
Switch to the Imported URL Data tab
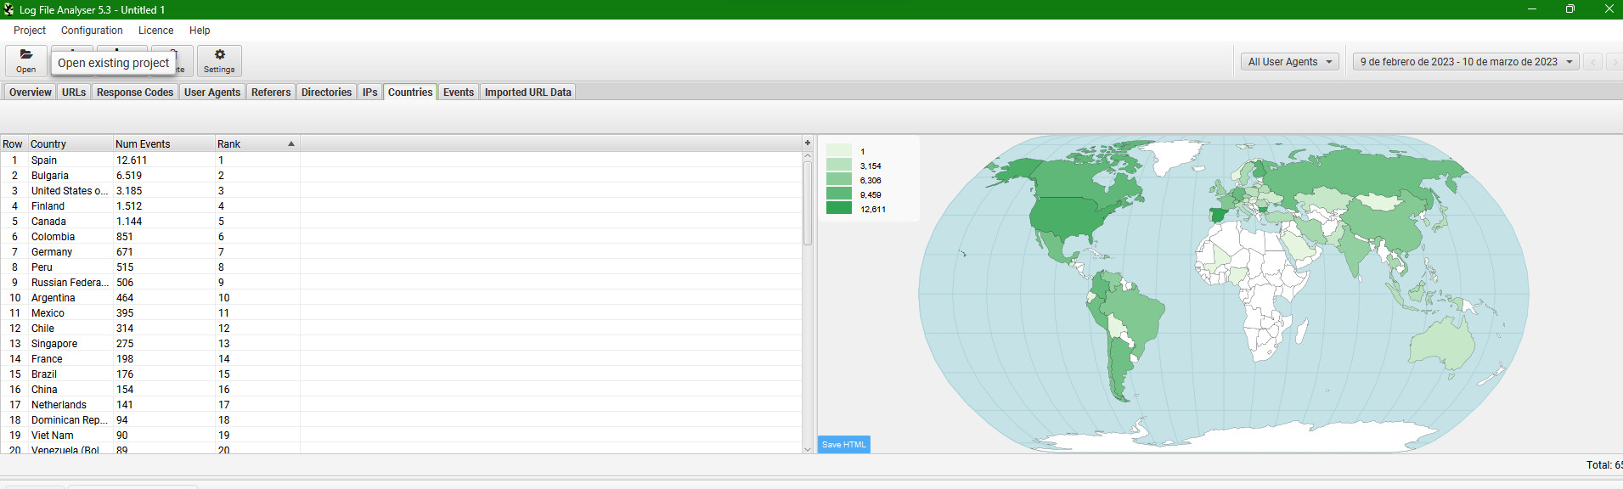pos(528,93)
